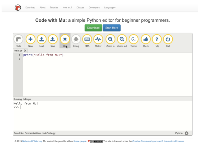Open the Creative Commons license link
198x149 pixels.
click(158, 141)
